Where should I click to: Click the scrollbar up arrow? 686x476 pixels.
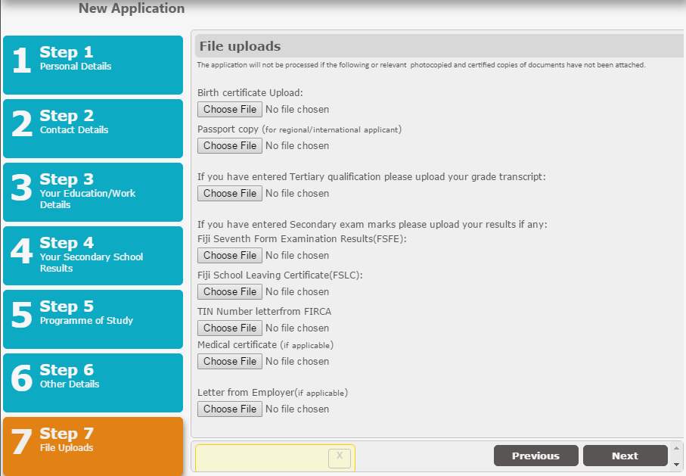point(676,448)
